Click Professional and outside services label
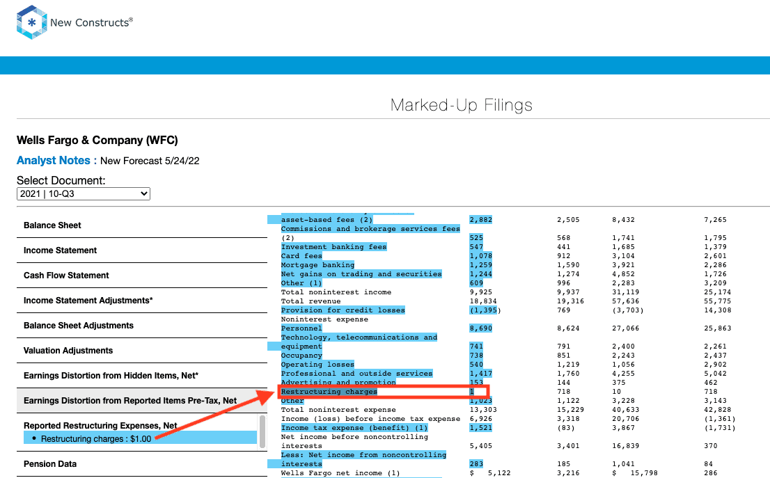The width and height of the screenshot is (770, 478). (356, 374)
